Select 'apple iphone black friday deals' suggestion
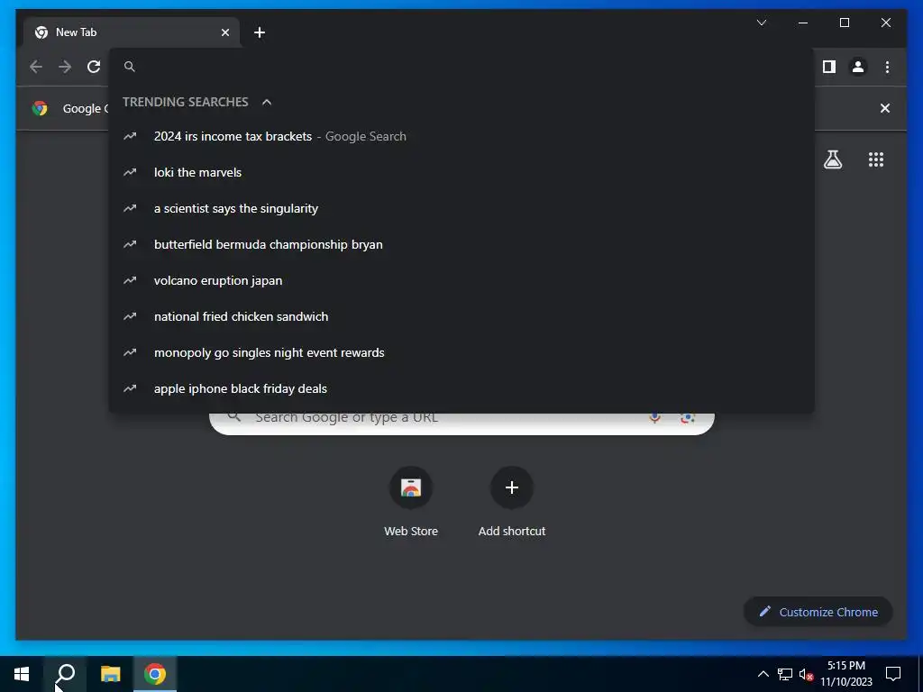This screenshot has width=923, height=692. tap(461, 388)
